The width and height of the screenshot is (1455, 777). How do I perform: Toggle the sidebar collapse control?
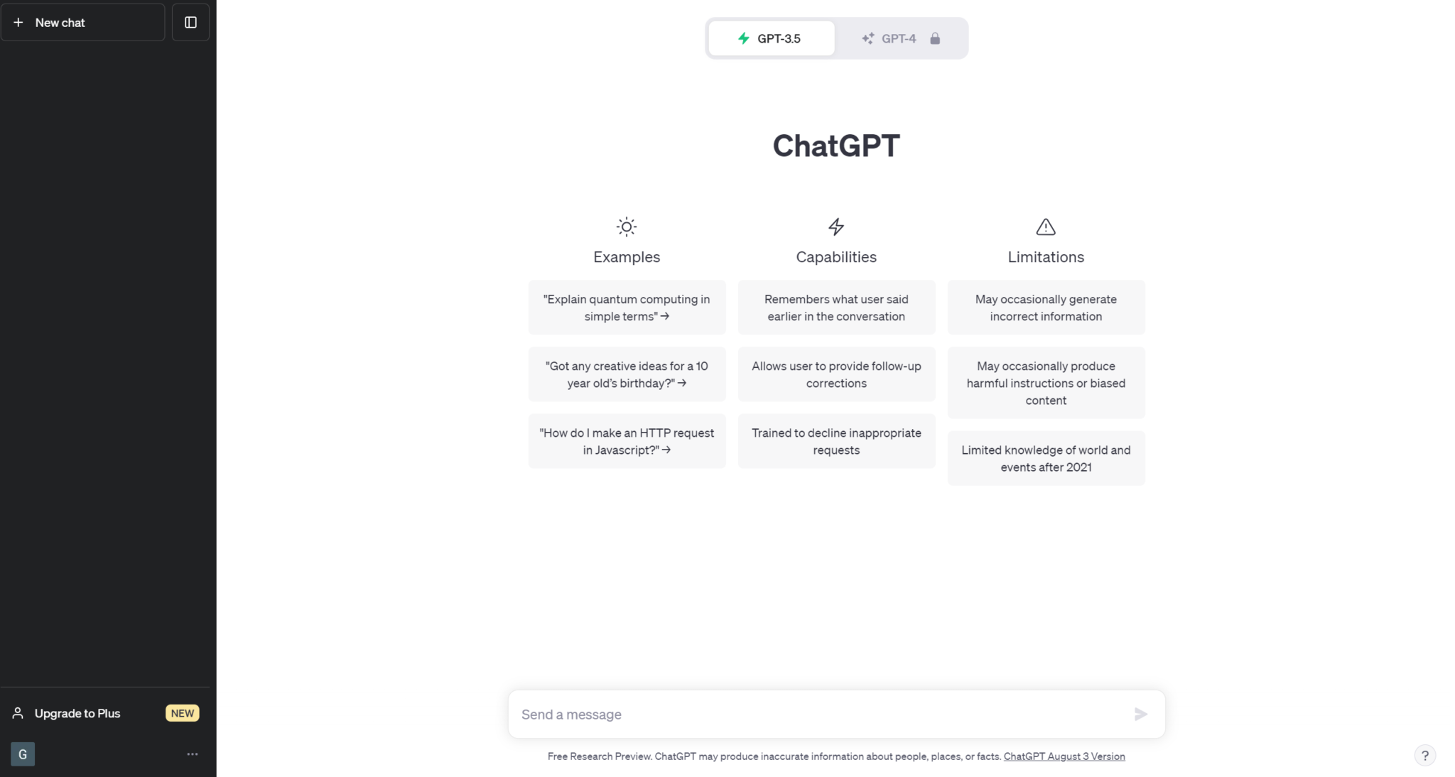point(190,22)
